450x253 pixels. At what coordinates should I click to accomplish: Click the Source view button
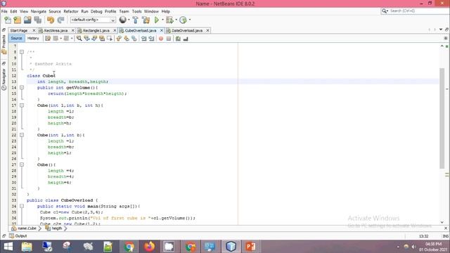(16, 38)
